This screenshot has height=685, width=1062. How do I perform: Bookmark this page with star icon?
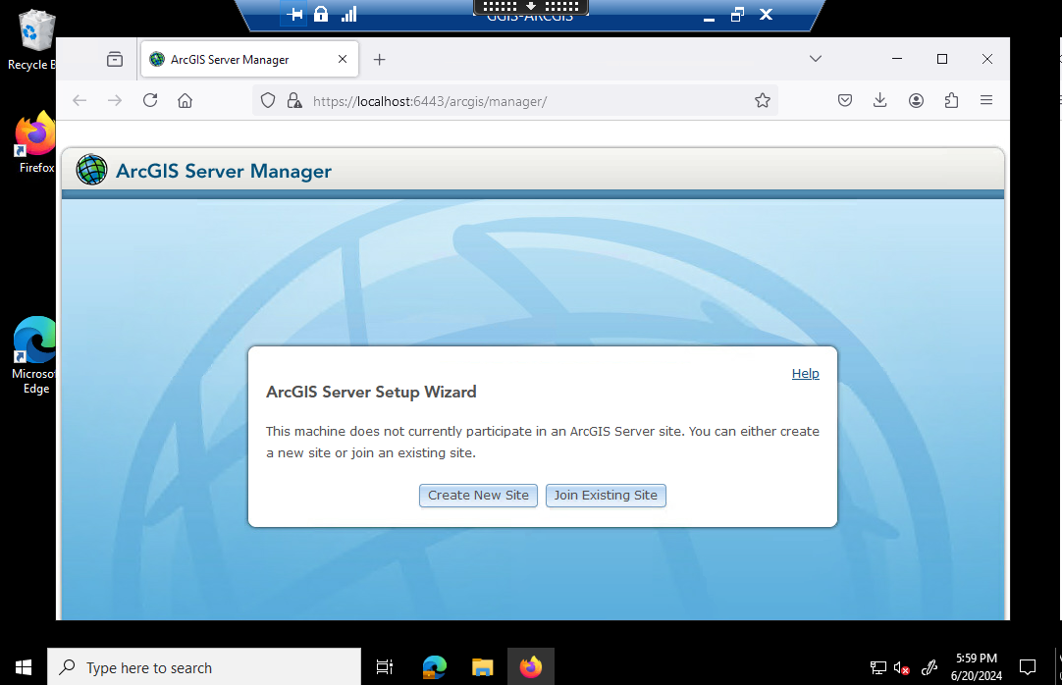(763, 100)
